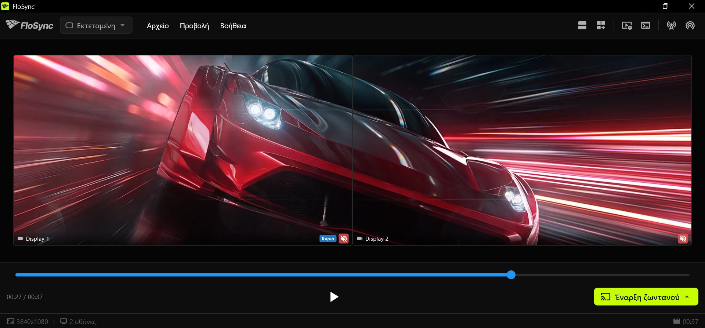Click the 2 οθόνες status entry

78,321
